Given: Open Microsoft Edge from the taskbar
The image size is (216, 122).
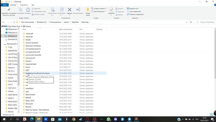Looking at the screenshot, I should [x=32, y=119].
